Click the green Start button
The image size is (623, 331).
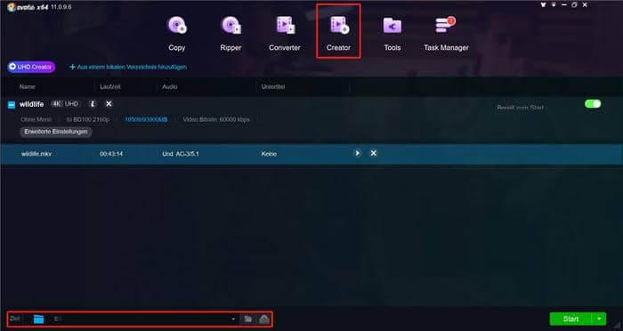point(570,319)
